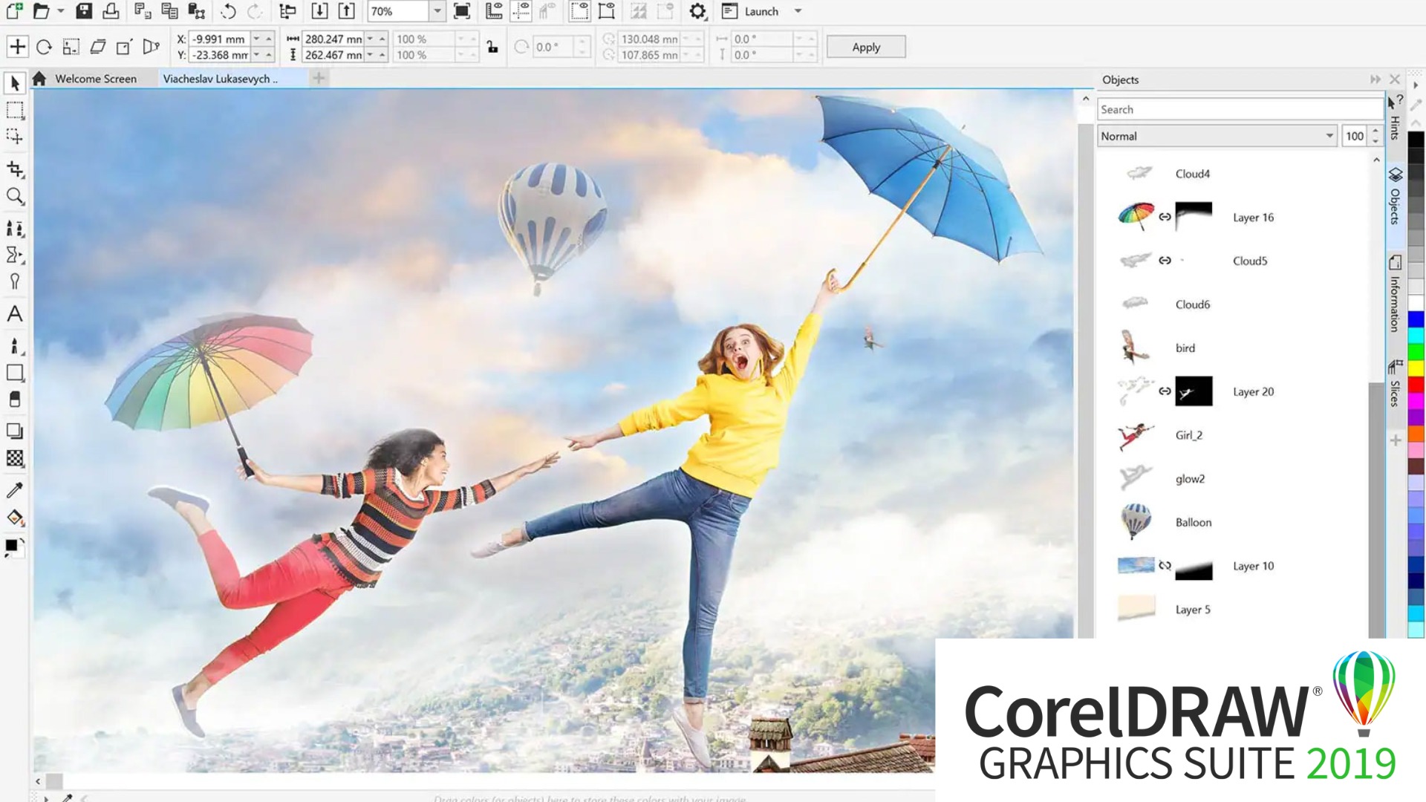
Task: Toggle the proportional lock in the property bar
Action: (493, 46)
